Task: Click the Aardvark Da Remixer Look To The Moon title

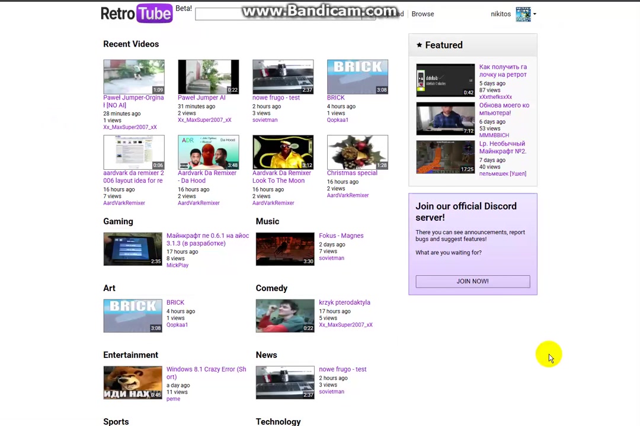Action: click(x=281, y=177)
